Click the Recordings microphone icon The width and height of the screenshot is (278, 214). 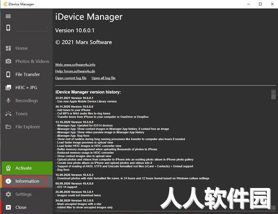point(8,101)
